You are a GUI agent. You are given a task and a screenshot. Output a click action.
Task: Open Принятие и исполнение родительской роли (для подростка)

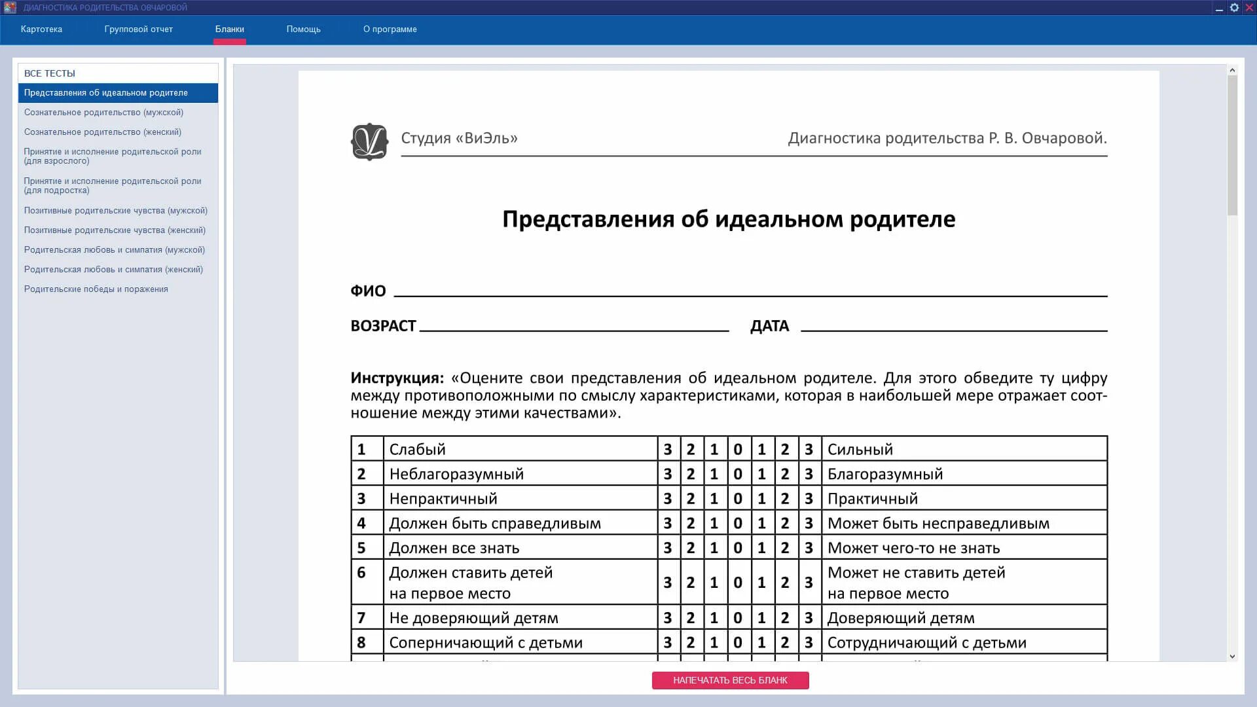click(x=112, y=186)
